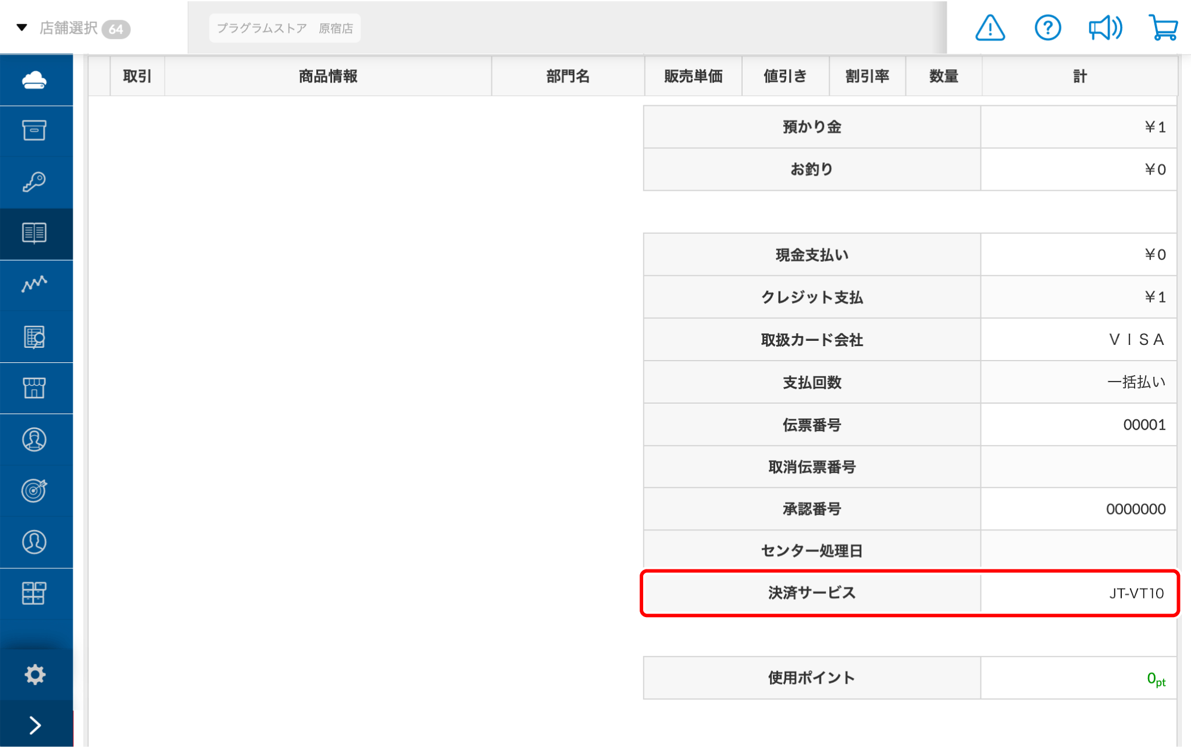Select the 支払回数 label cell
1191x748 pixels.
[x=812, y=382]
